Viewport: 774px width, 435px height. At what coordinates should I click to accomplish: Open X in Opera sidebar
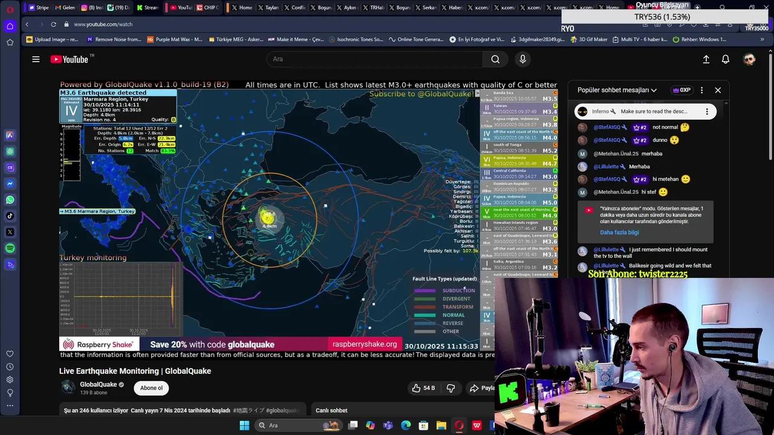click(10, 232)
